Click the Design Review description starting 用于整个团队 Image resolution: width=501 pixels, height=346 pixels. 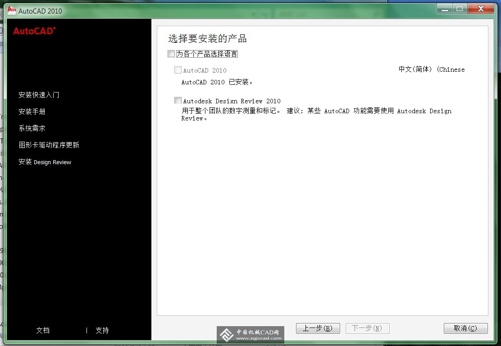click(316, 115)
